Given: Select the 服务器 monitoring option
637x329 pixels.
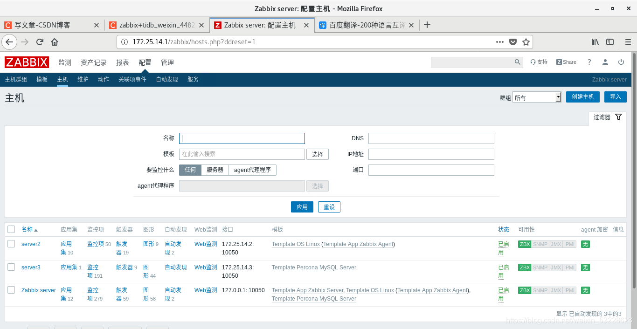Looking at the screenshot, I should 215,170.
